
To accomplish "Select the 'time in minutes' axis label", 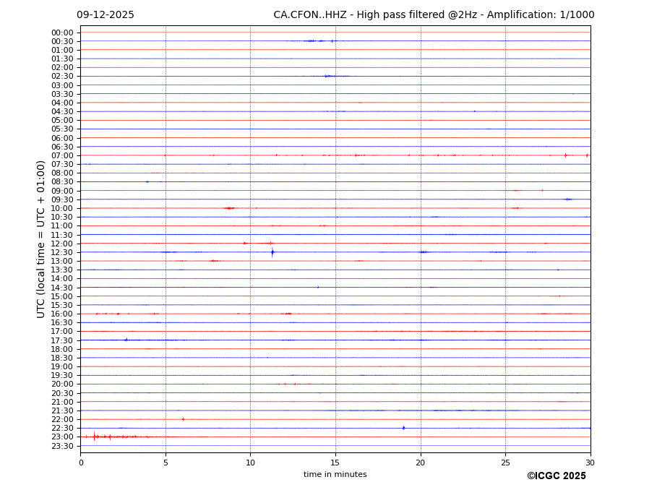I will (335, 475).
